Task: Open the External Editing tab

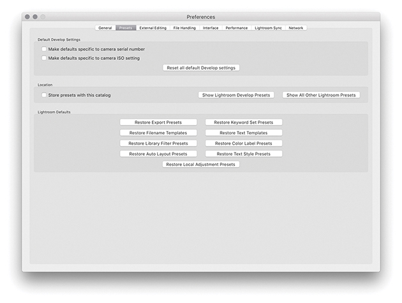Action: 153,28
